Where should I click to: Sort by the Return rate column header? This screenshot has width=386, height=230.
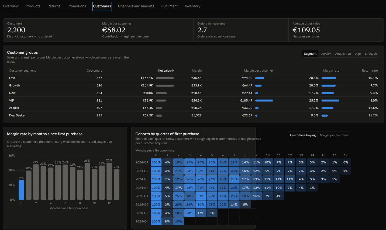pyautogui.click(x=370, y=71)
